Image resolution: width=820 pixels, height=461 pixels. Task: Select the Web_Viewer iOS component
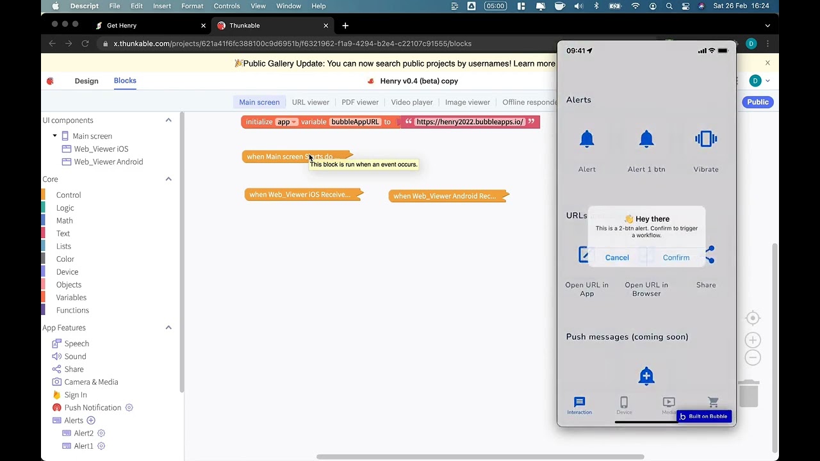pyautogui.click(x=101, y=149)
